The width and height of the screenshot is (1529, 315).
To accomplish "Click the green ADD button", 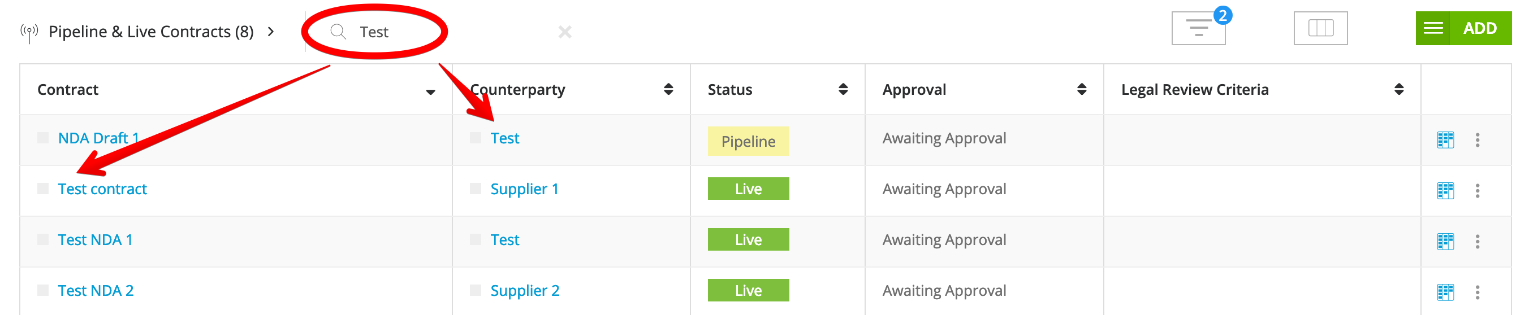I will pyautogui.click(x=1480, y=28).
